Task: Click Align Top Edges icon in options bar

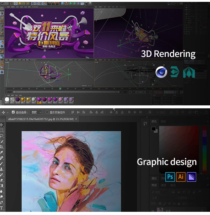Action: [73, 112]
